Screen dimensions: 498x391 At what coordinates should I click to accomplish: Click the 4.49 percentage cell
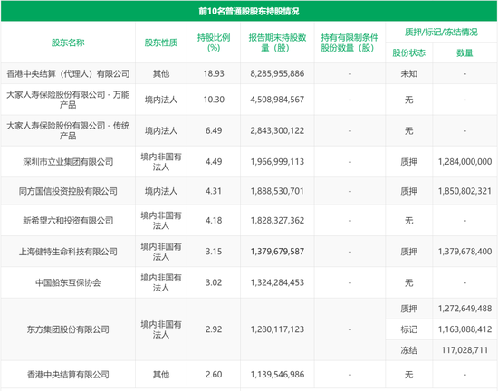pos(214,162)
